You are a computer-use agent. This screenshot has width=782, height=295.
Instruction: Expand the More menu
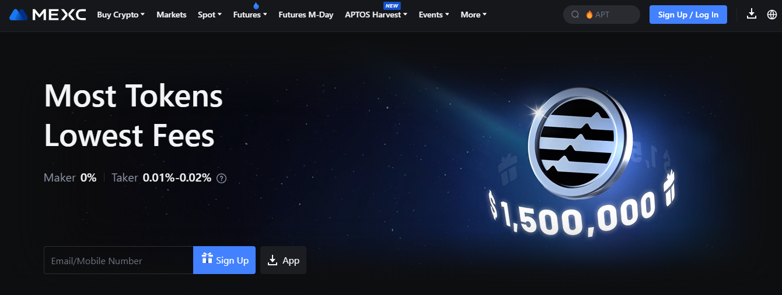(x=473, y=15)
